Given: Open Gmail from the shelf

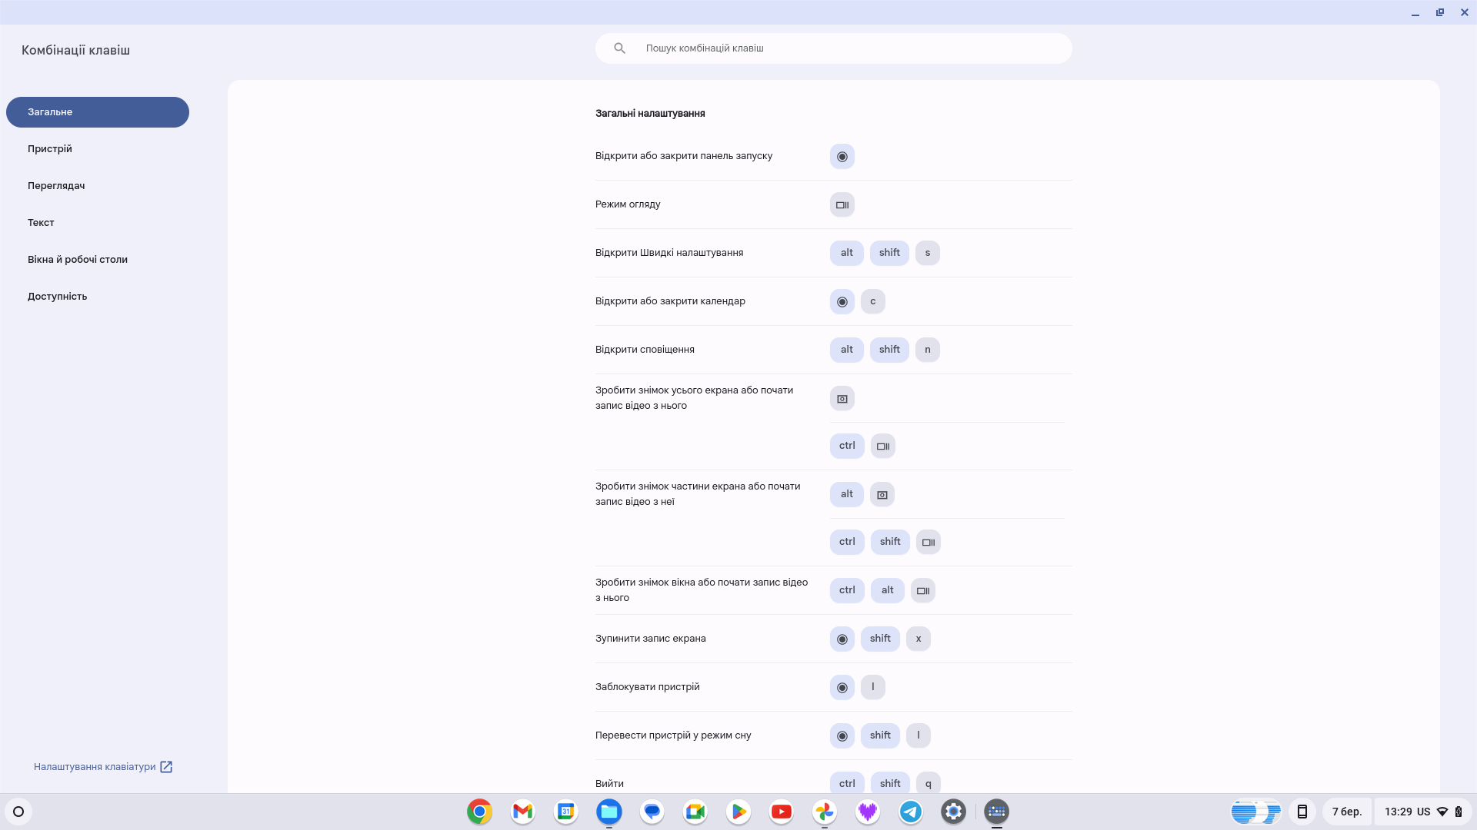Looking at the screenshot, I should (x=522, y=812).
